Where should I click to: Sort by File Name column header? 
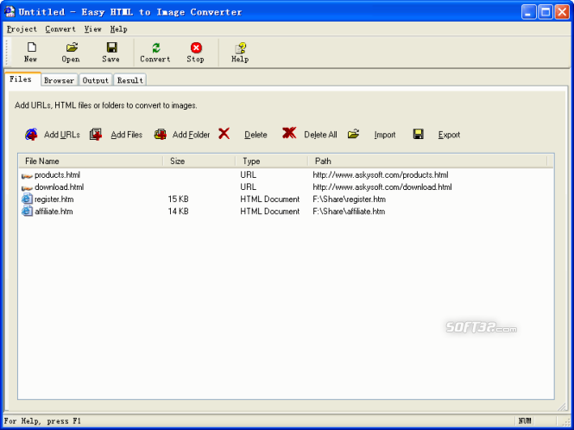[91, 161]
